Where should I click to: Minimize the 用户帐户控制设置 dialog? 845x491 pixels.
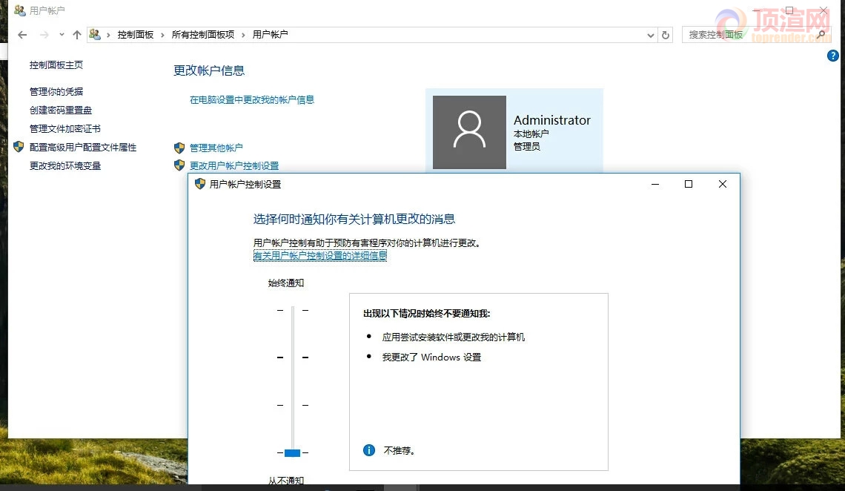(x=655, y=185)
